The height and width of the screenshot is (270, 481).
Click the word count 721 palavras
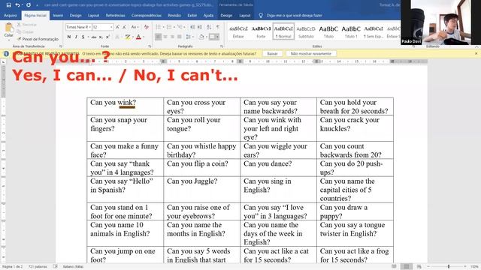click(38, 267)
